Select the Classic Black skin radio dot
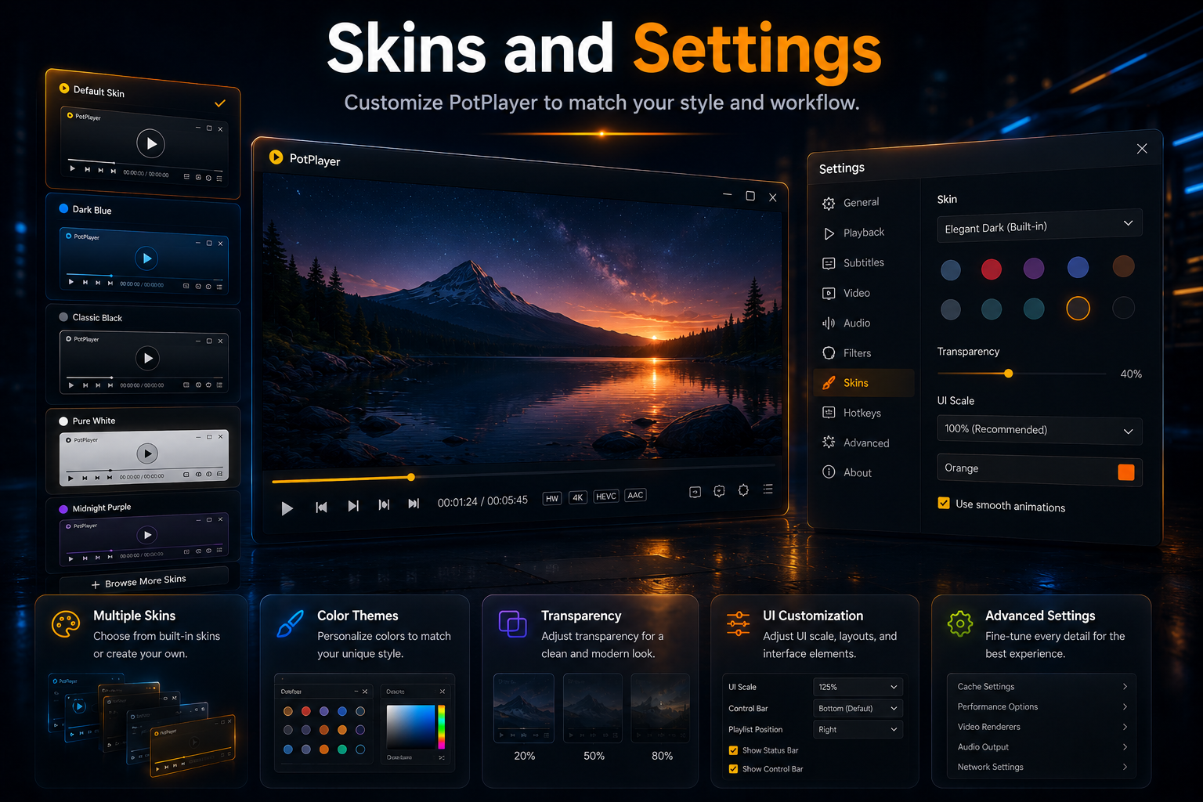 (x=63, y=317)
